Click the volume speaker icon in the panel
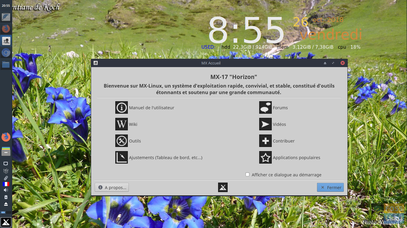This screenshot has height=228, width=407. pyautogui.click(x=6, y=190)
